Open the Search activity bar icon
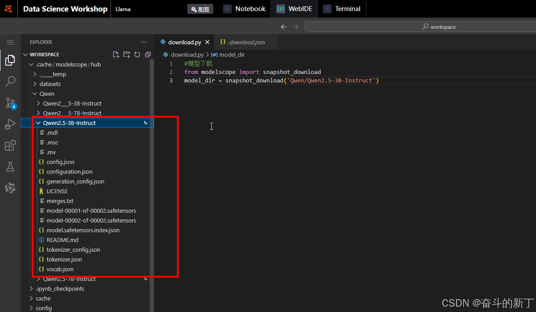Screen dimensions: 536x312 click(x=10, y=82)
